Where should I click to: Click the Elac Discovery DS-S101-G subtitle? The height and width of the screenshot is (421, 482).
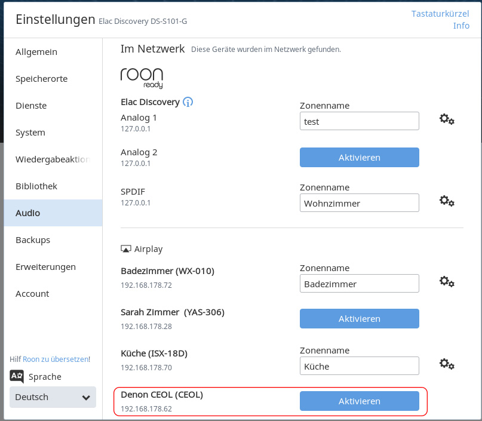(143, 21)
